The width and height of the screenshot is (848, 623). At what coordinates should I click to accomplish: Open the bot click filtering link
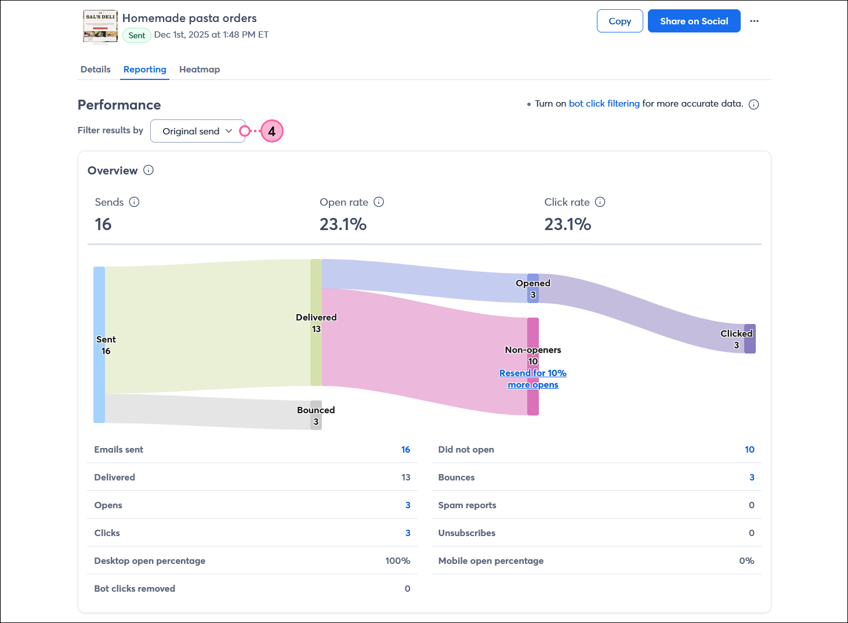point(604,103)
